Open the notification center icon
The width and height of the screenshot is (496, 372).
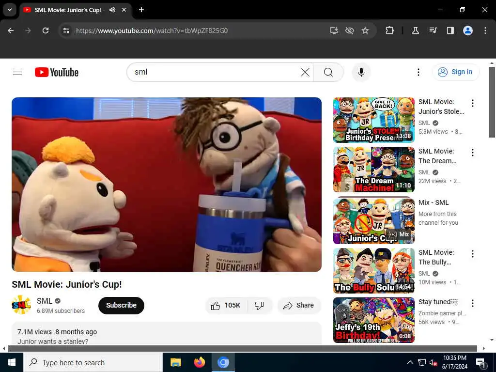[x=480, y=363]
